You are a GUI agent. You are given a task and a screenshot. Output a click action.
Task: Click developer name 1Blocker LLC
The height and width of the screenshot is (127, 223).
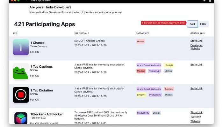point(38,118)
